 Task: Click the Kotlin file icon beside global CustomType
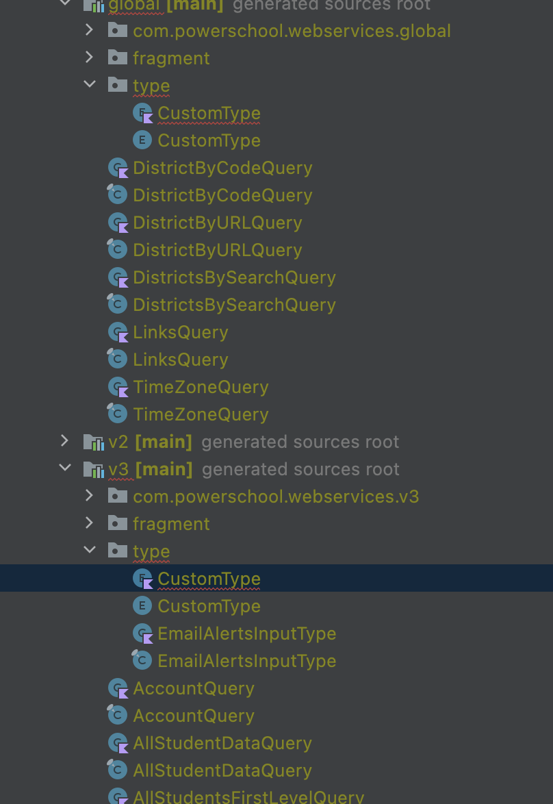(x=142, y=112)
